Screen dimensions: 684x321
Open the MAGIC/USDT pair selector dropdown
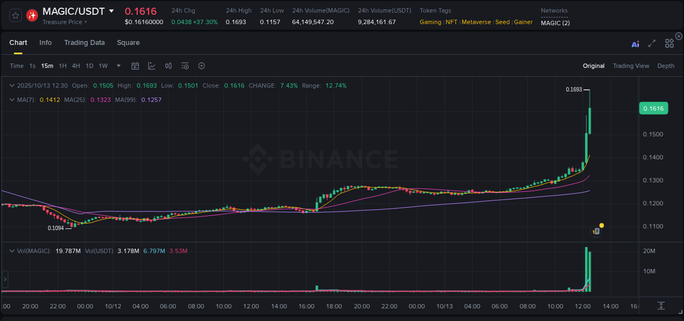pyautogui.click(x=112, y=11)
